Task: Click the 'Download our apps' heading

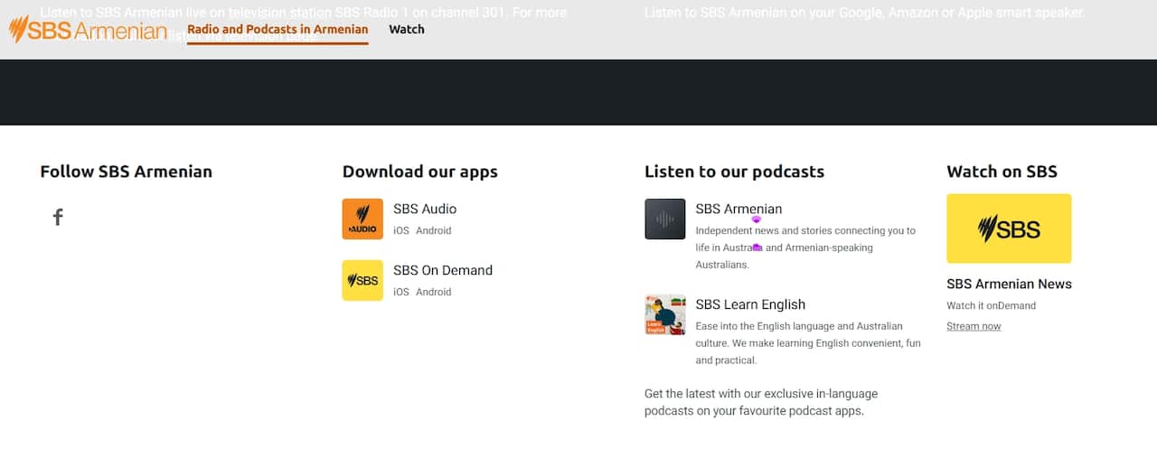Action: [x=419, y=171]
